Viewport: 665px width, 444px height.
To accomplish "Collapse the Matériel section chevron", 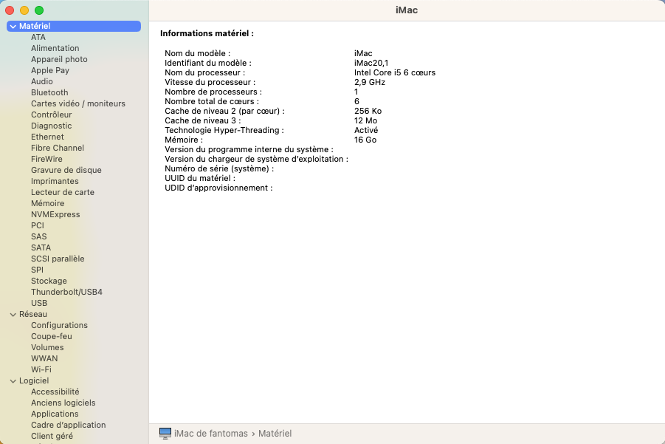I will tap(13, 27).
